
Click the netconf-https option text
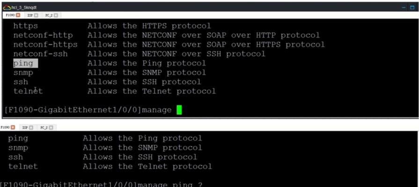click(x=45, y=44)
